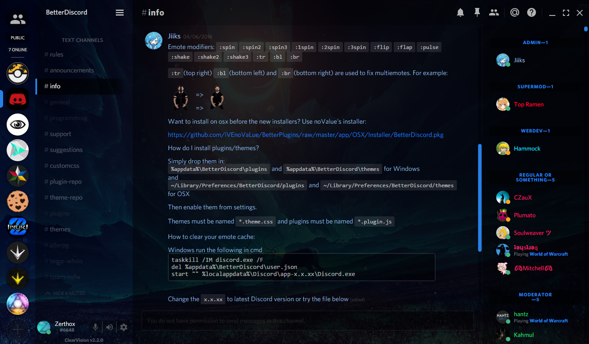The image size is (589, 344).
Task: View Top Ramen's member profile
Action: tap(528, 105)
